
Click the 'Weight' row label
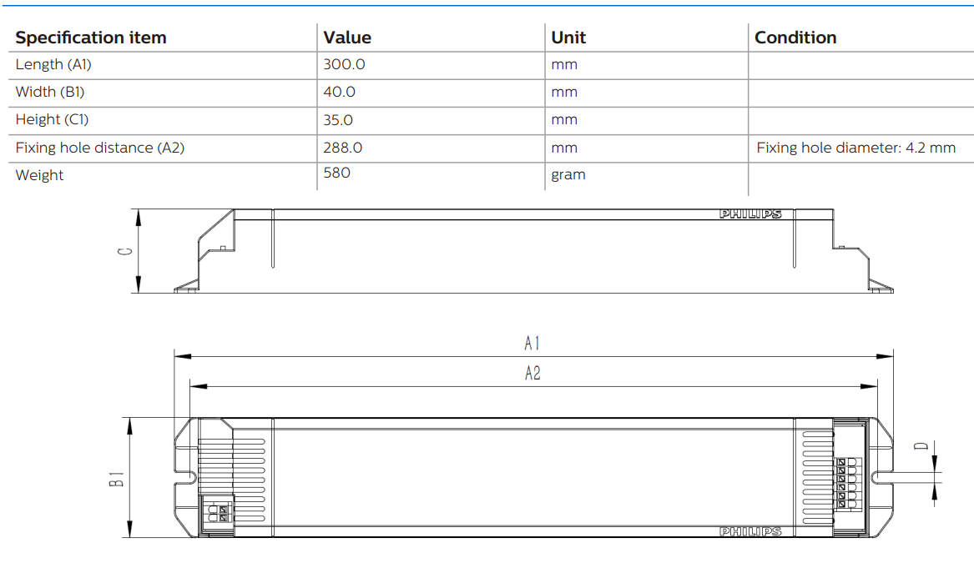pyautogui.click(x=40, y=175)
